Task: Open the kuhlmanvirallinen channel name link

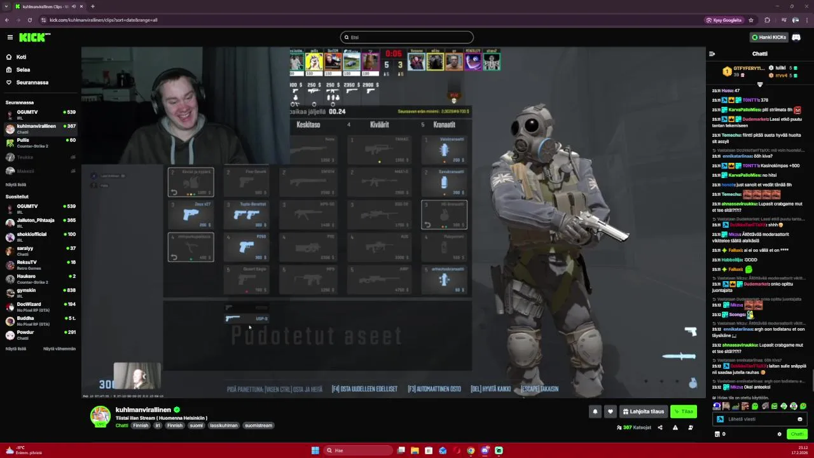Action: tap(143, 410)
